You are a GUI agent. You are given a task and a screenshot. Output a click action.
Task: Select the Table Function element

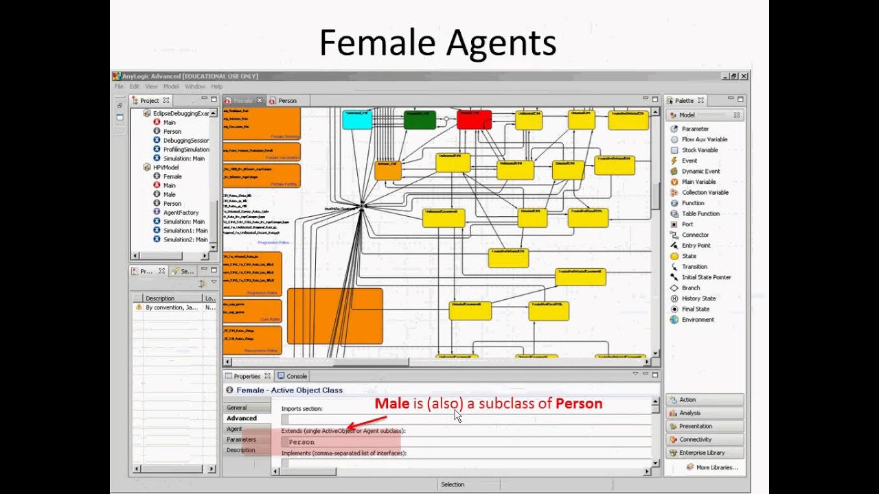tap(700, 213)
